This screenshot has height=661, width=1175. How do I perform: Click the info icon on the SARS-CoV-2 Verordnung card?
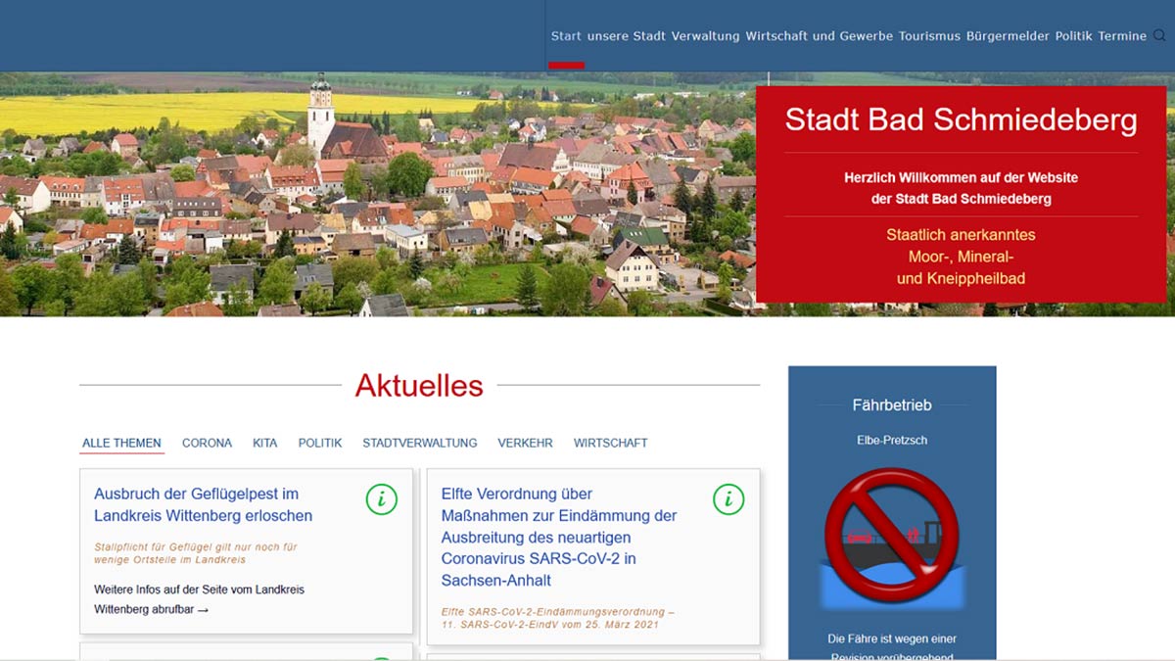tap(728, 498)
